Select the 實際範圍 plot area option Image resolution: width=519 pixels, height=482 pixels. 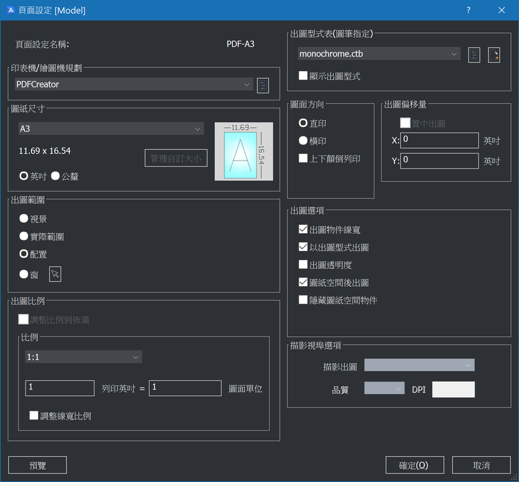pos(24,236)
